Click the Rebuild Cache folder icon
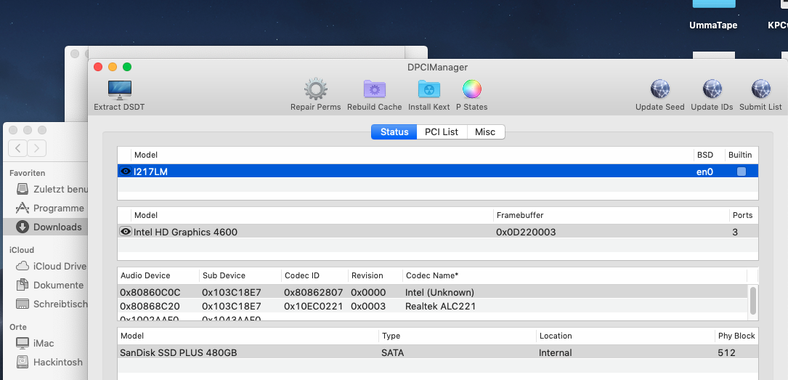 tap(374, 90)
